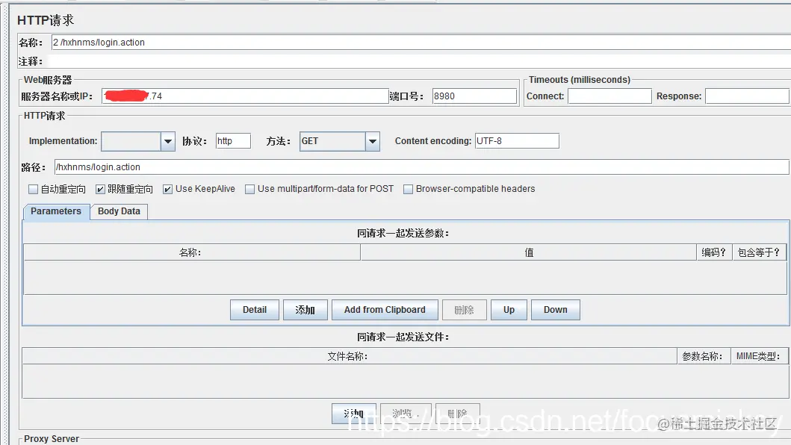
Task: Switch to the Body Data tab
Action: point(119,211)
